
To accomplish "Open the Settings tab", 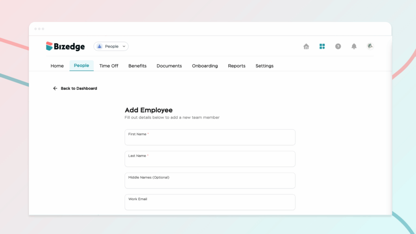I will tap(264, 66).
